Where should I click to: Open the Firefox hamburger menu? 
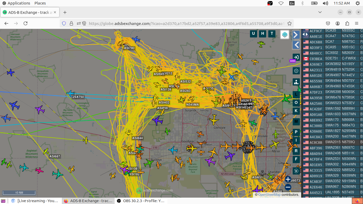tap(357, 23)
